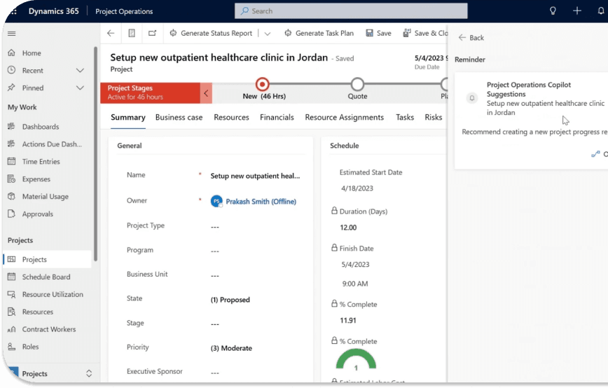608x388 pixels.
Task: Click the reminder card link icon
Action: (x=595, y=154)
